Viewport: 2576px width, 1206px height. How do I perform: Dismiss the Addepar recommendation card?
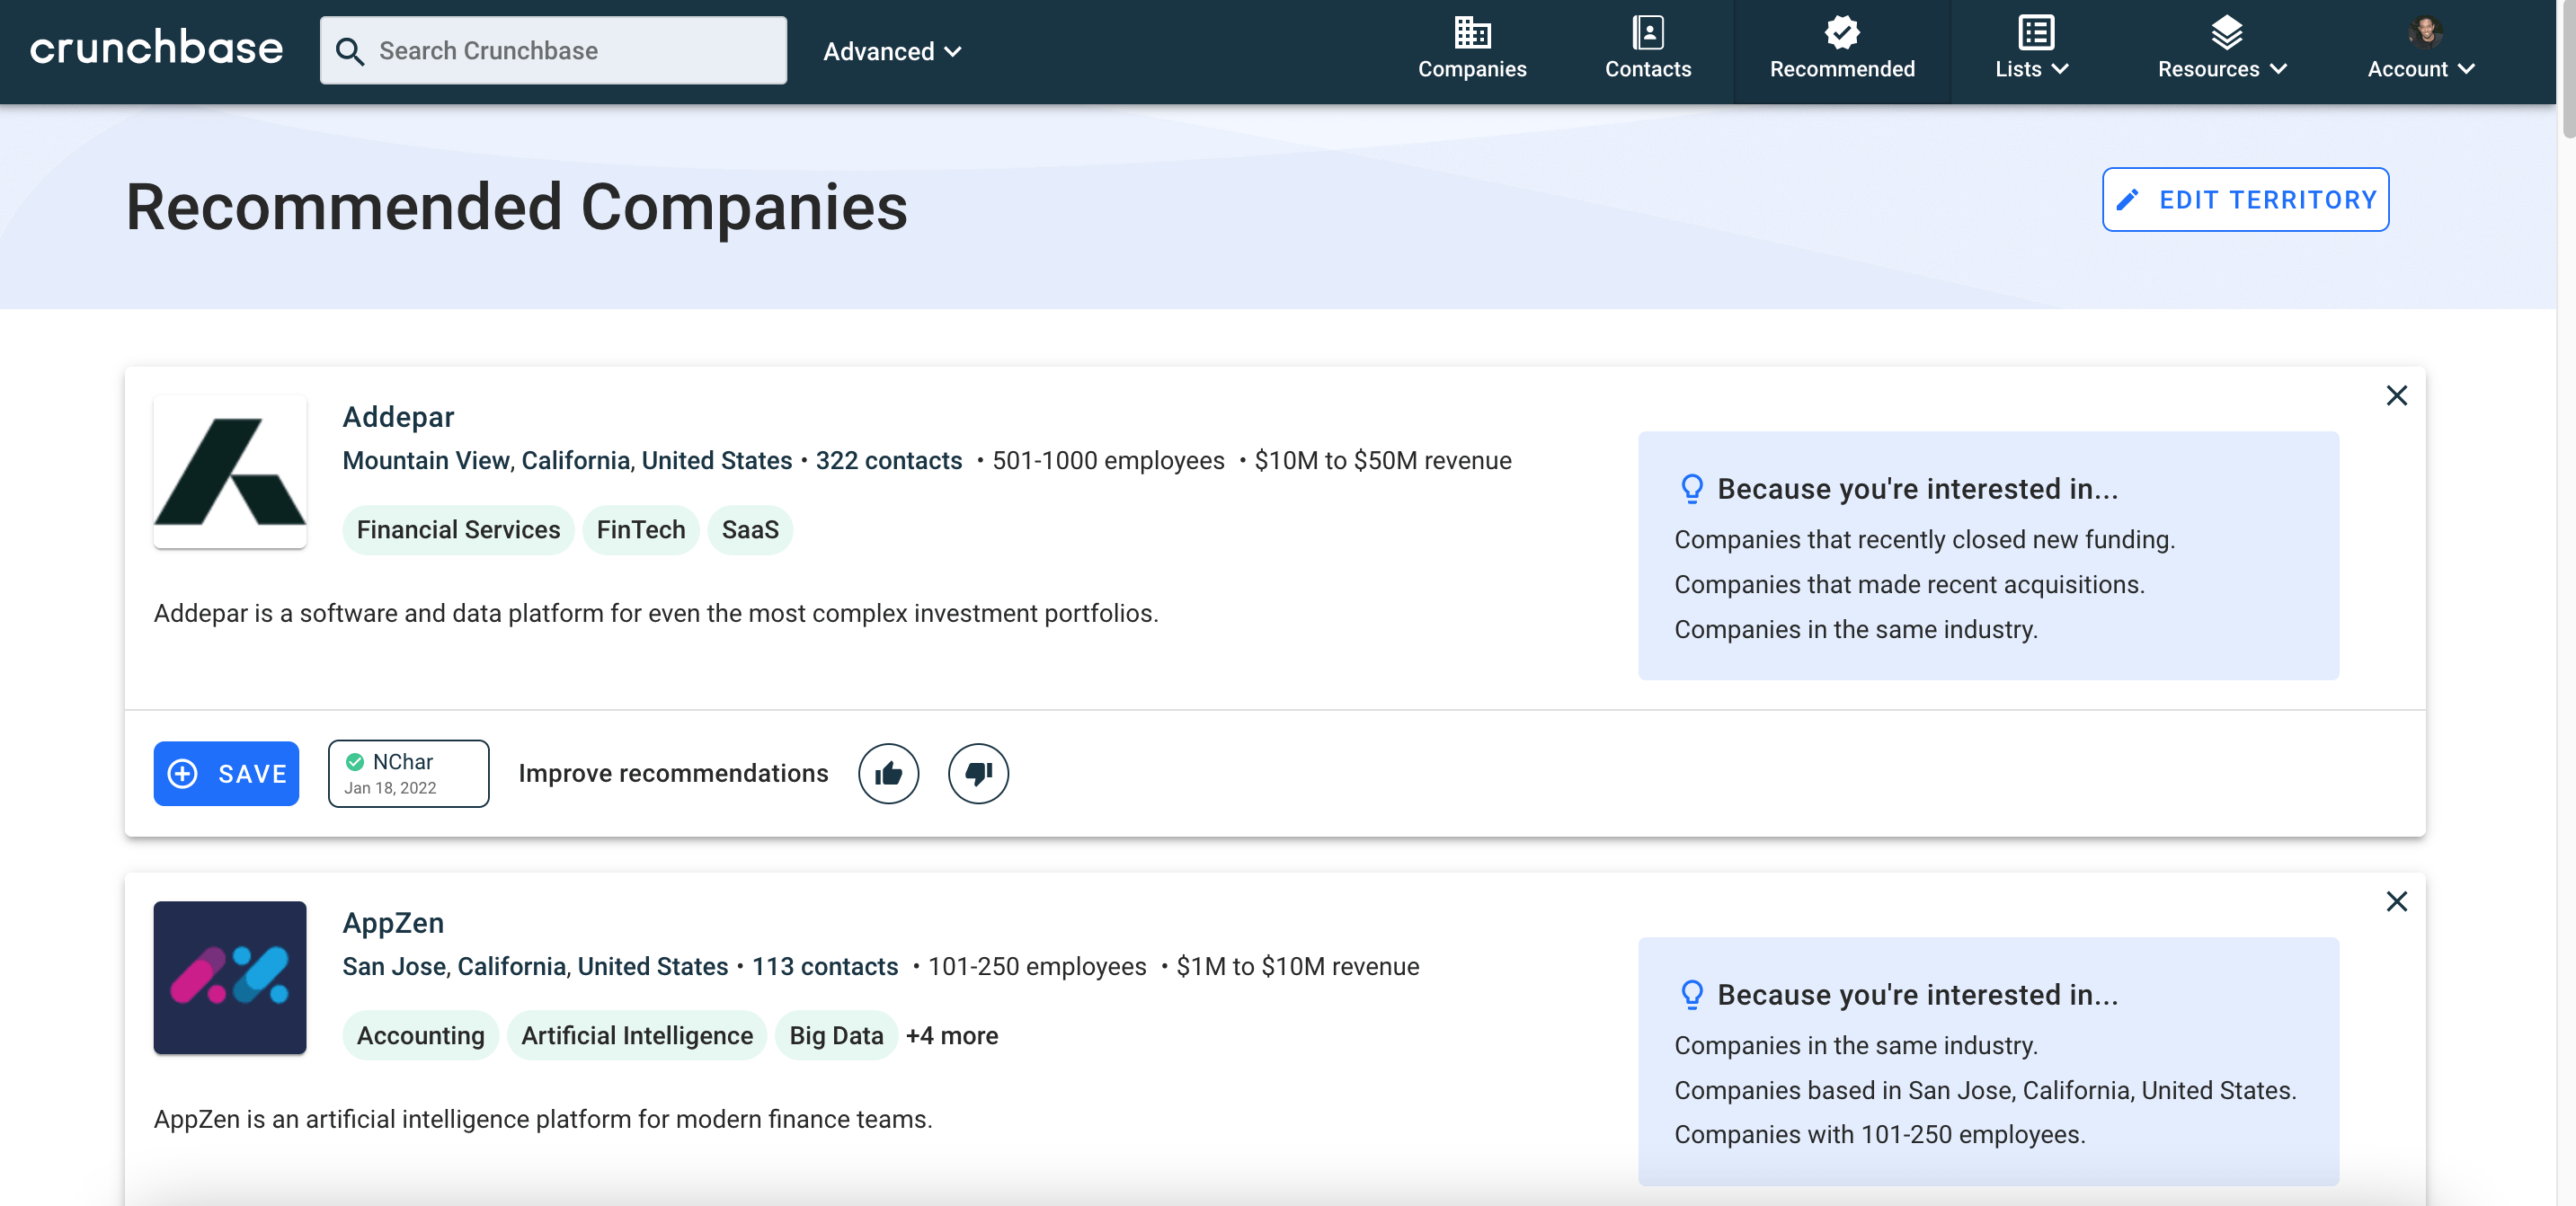click(x=2395, y=396)
